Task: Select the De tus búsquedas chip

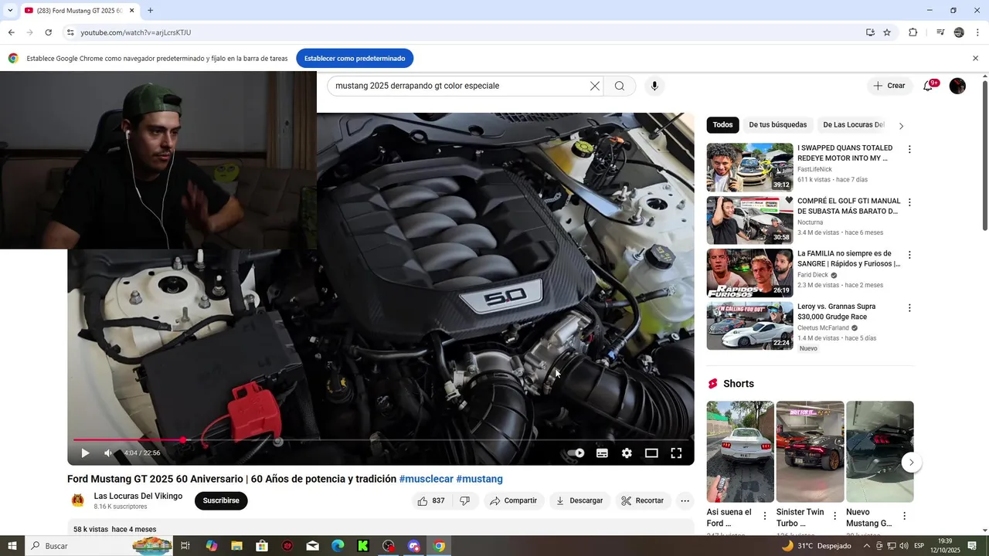Action: [x=777, y=125]
